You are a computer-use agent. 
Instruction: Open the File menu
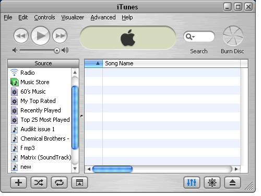pos(8,17)
